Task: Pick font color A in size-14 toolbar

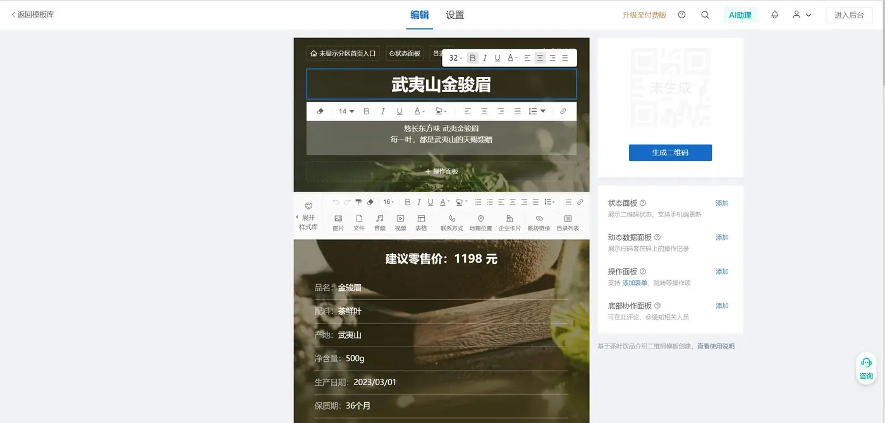Action: (x=419, y=111)
